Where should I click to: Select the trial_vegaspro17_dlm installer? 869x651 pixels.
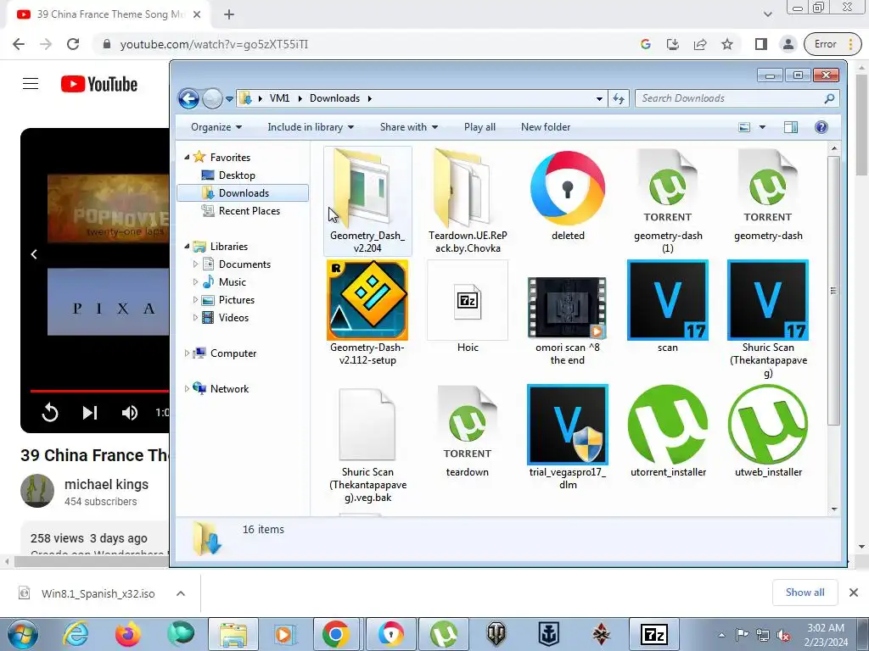568,437
